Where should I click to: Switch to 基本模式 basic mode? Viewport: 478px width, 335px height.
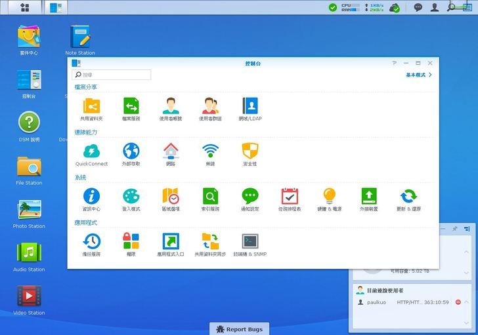pos(418,75)
